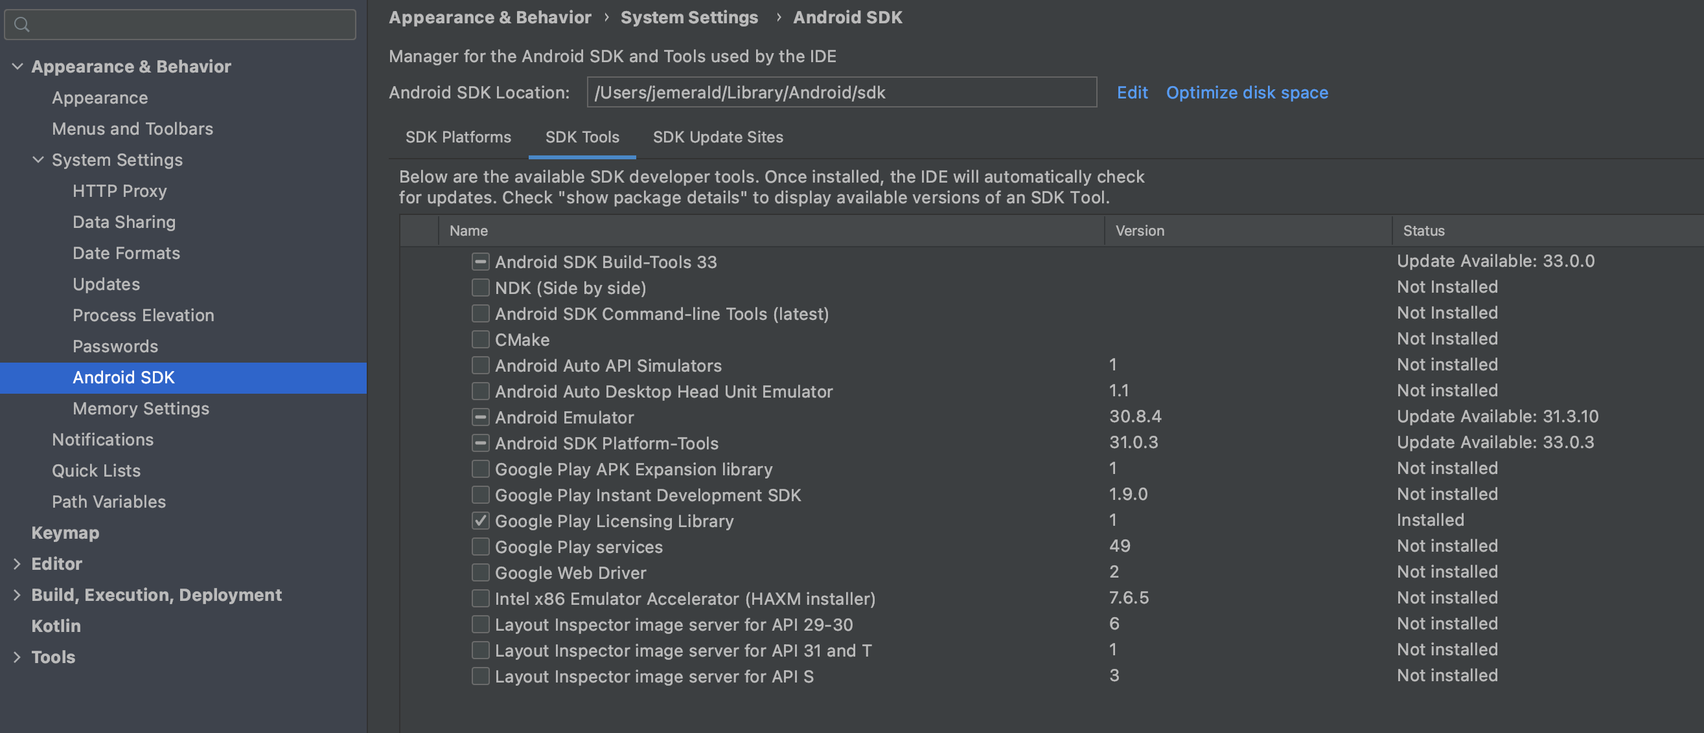Toggle Android SDK Platform-Tools checkbox
This screenshot has width=1704, height=733.
(x=480, y=443)
